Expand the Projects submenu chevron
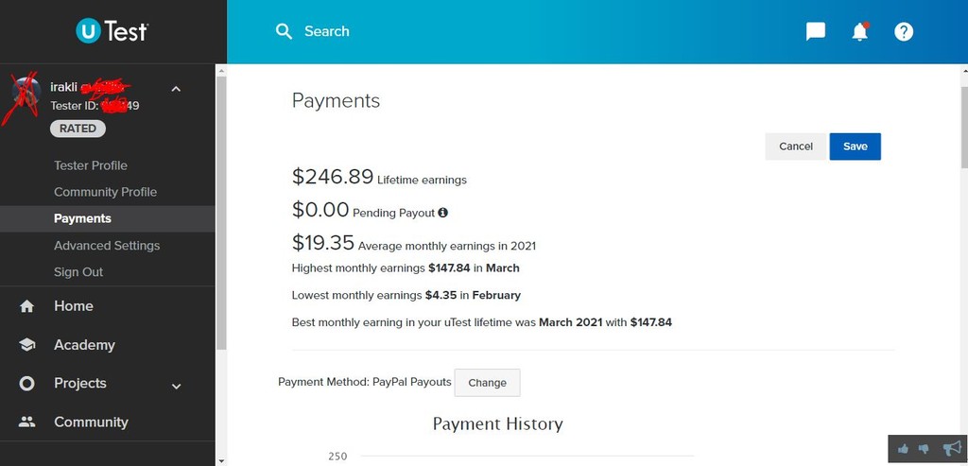Image resolution: width=968 pixels, height=466 pixels. 177,387
